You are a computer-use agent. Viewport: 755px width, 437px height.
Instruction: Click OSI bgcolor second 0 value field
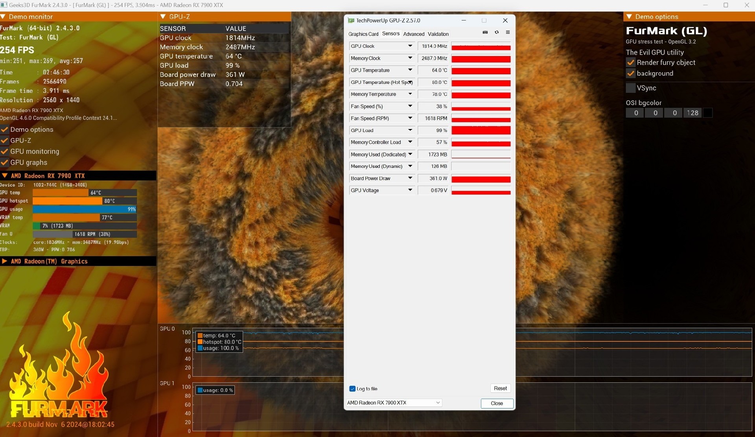[x=654, y=113]
